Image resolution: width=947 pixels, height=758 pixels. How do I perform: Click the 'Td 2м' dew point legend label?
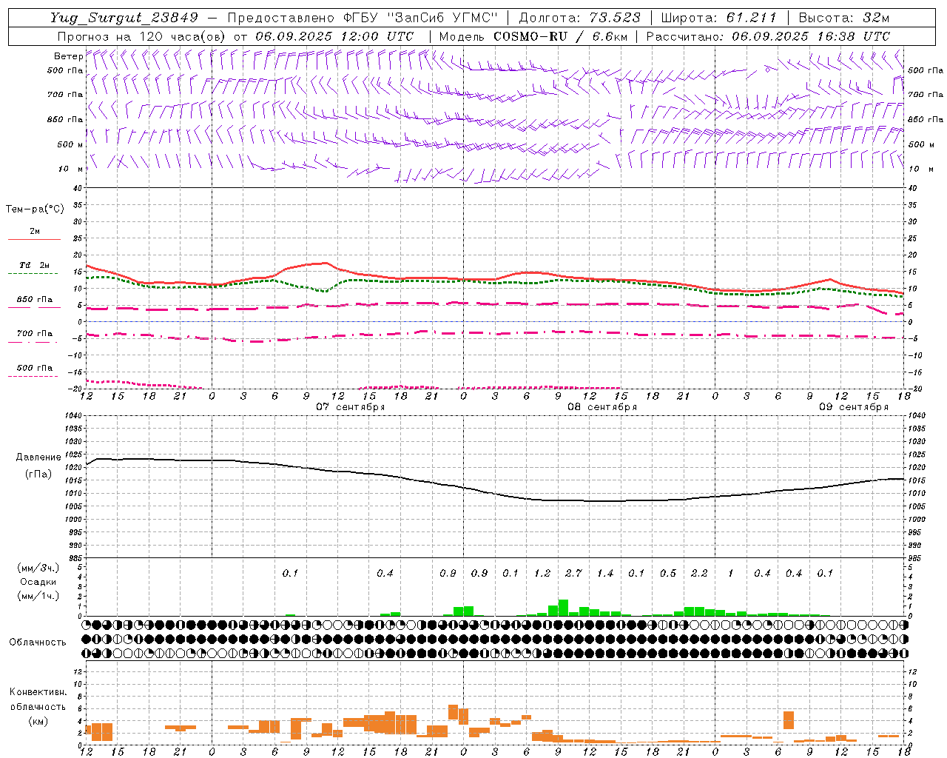tap(34, 265)
